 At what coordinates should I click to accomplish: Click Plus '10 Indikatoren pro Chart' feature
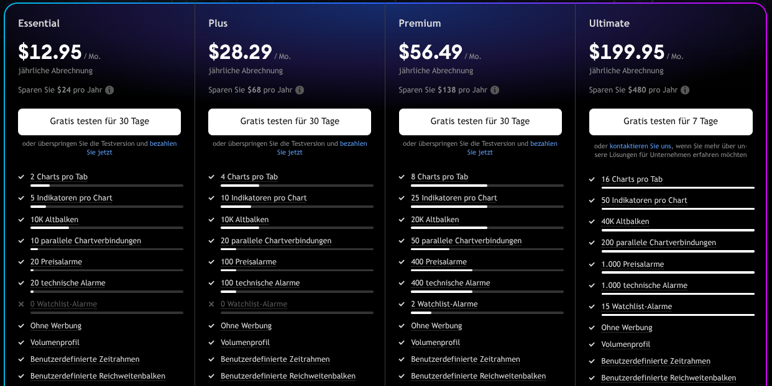point(264,198)
